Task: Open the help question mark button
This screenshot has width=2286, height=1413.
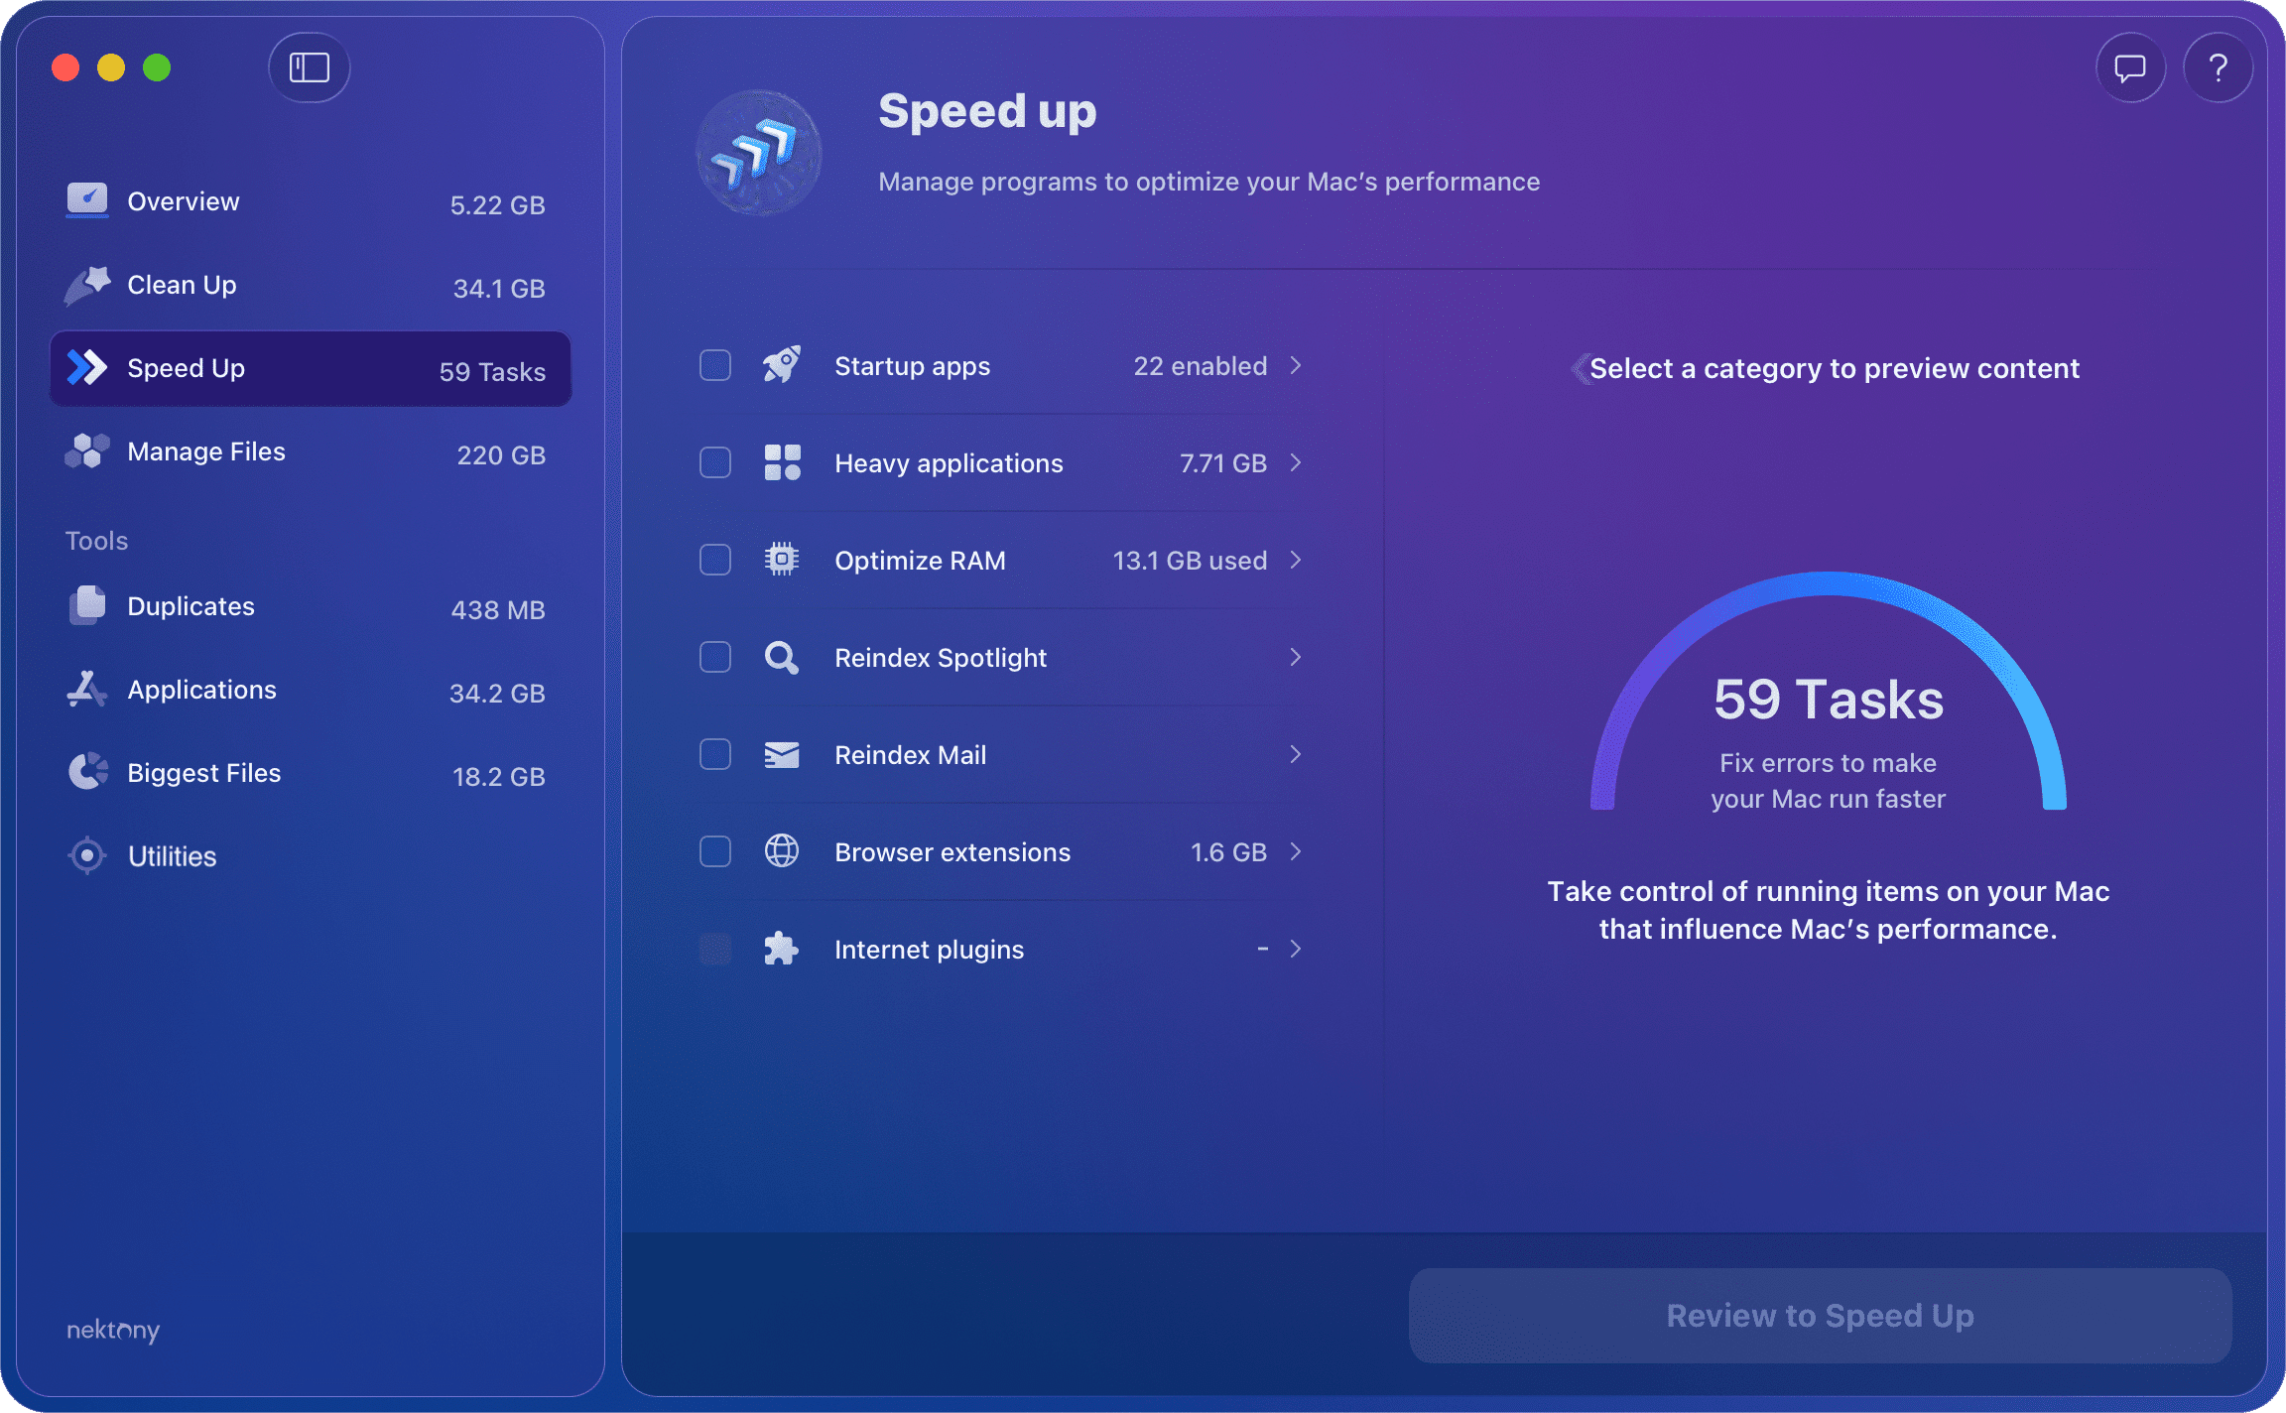Action: tap(2219, 67)
